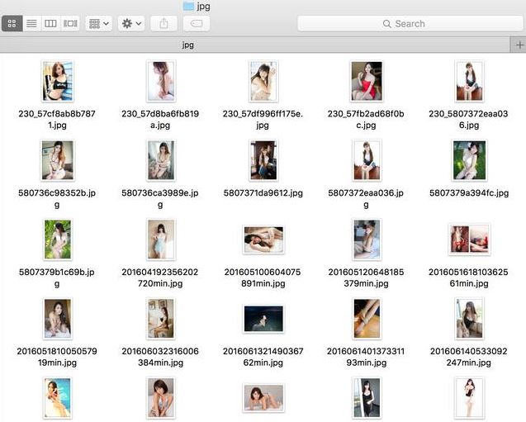Select file 230_57fb2ad68f0bc.jpg thumbnail
The height and width of the screenshot is (422, 526).
click(x=367, y=81)
